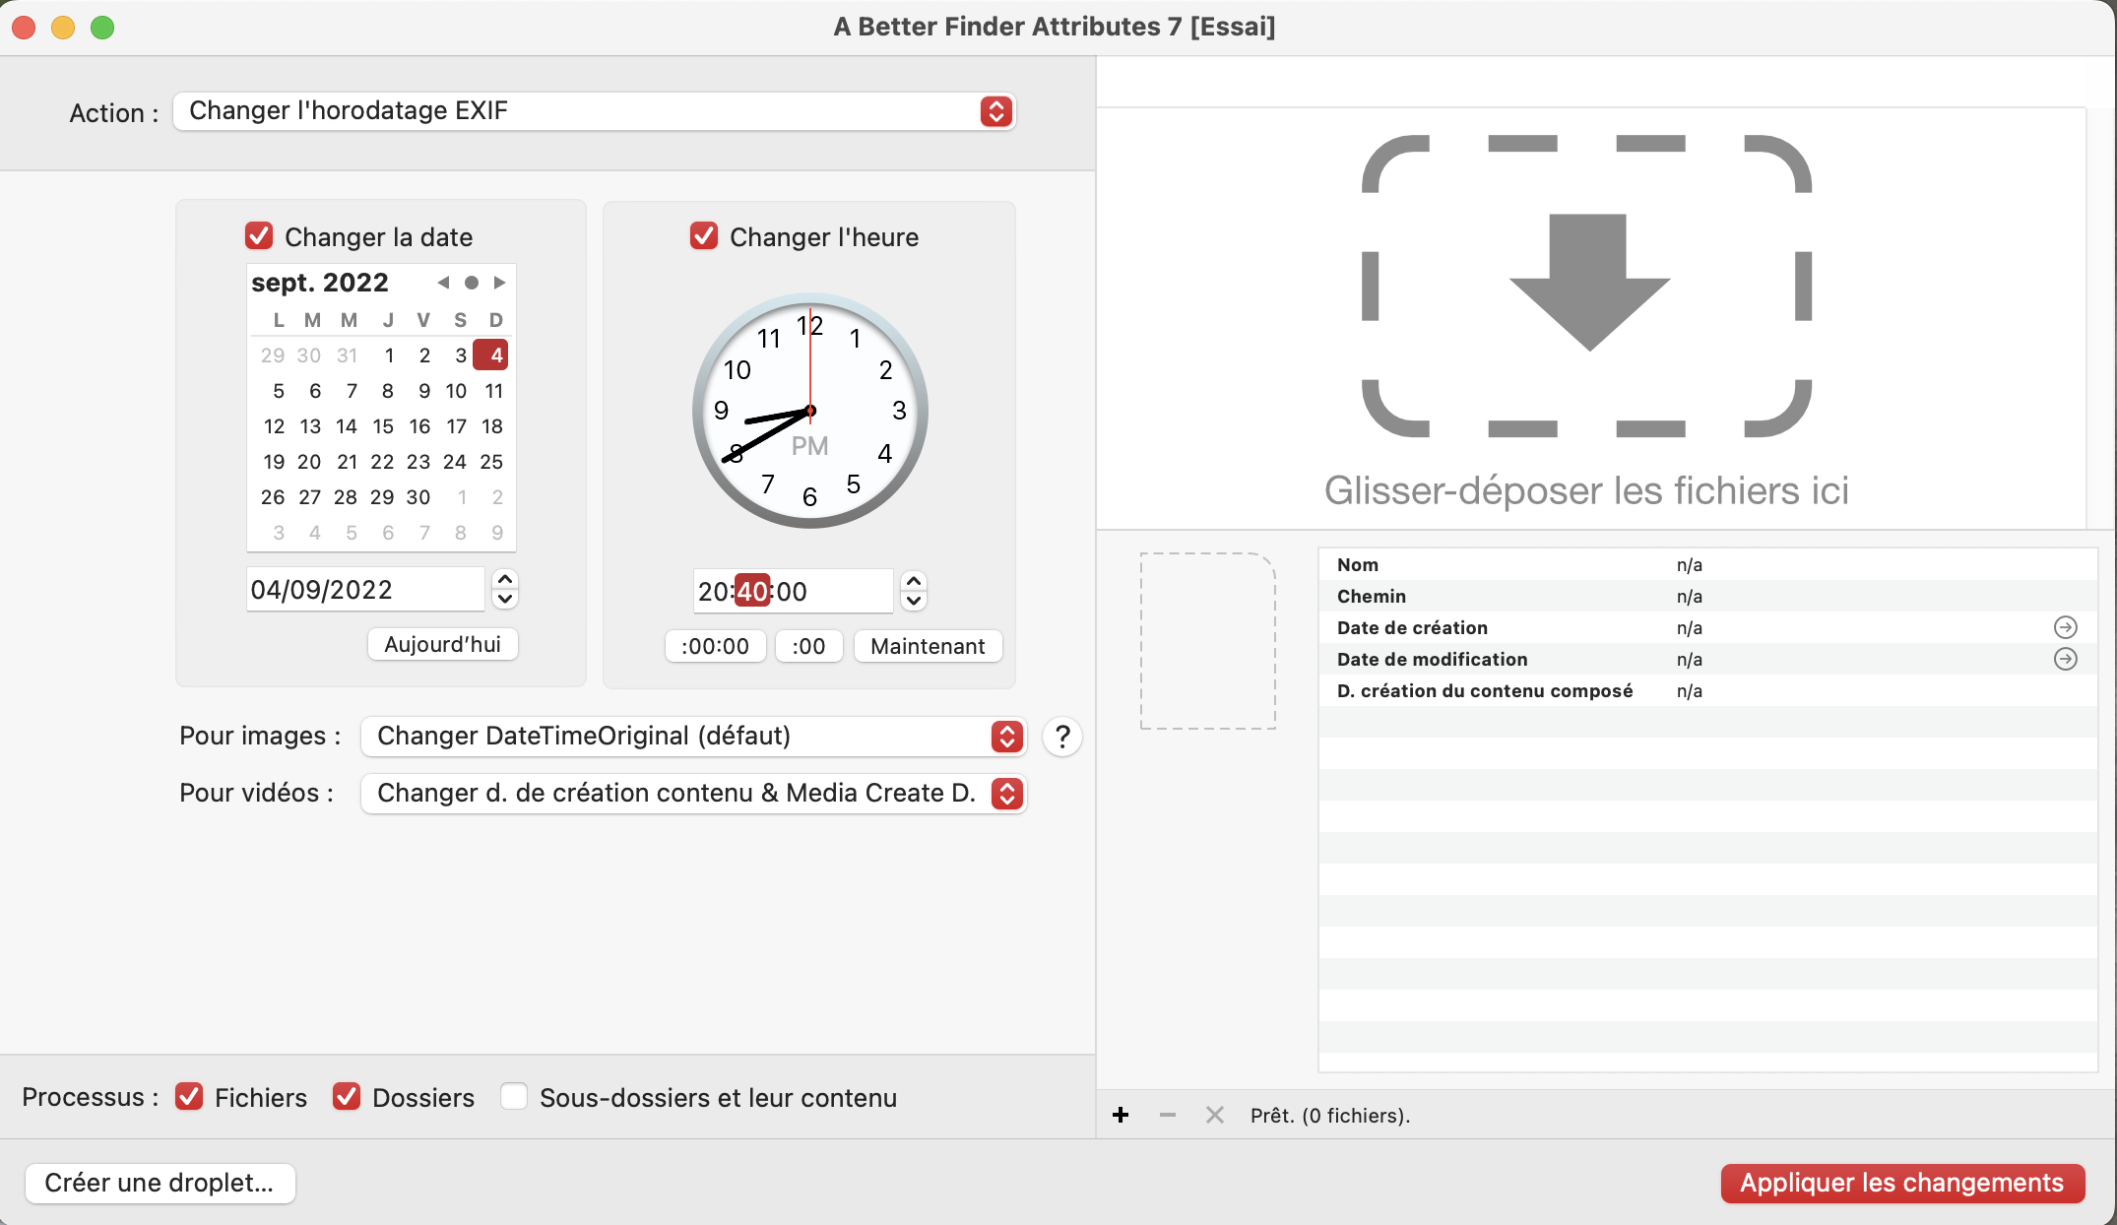Click the plus icon to add files
The height and width of the screenshot is (1225, 2117).
[1121, 1115]
